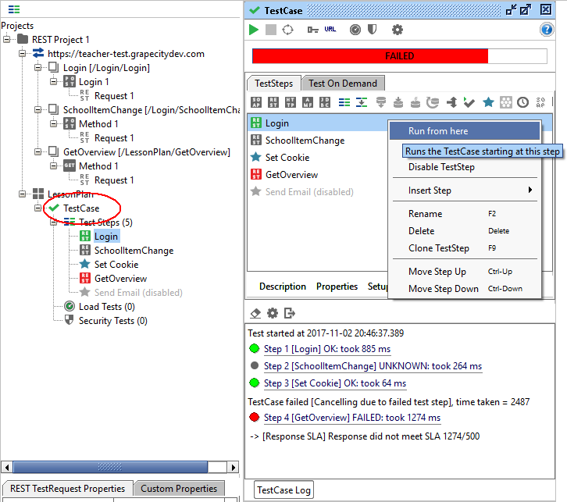Image resolution: width=567 pixels, height=502 pixels.
Task: Collapse SchoolItemChange resource node
Action: tap(37, 110)
